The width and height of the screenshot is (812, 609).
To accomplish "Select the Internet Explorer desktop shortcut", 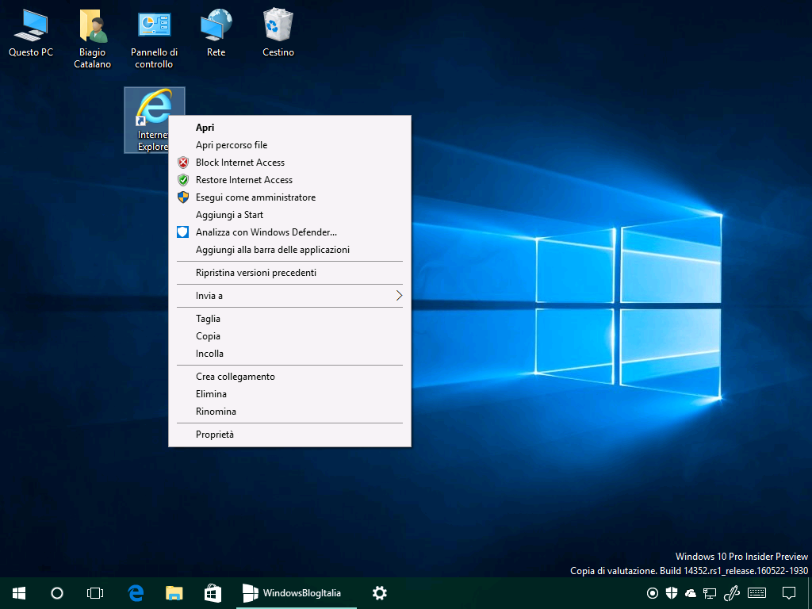I will click(x=154, y=121).
